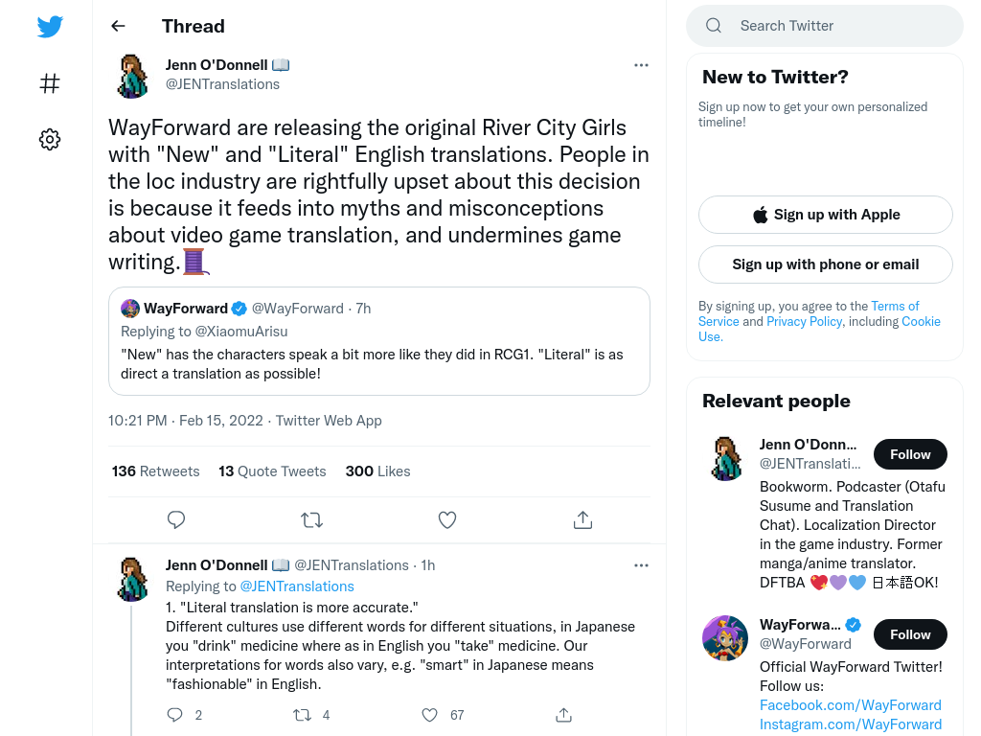Viewport: 981px width, 736px height.
Task: Reply to the main tweet via speech bubble icon
Action: point(176,520)
